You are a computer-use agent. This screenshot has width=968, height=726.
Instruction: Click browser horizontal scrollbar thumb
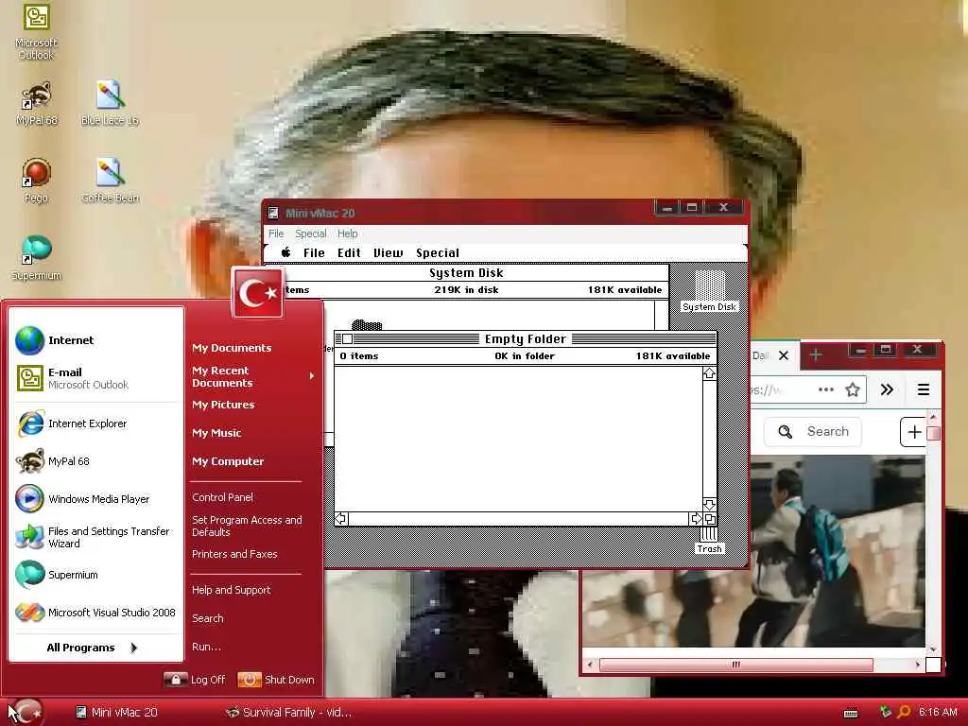pyautogui.click(x=735, y=665)
